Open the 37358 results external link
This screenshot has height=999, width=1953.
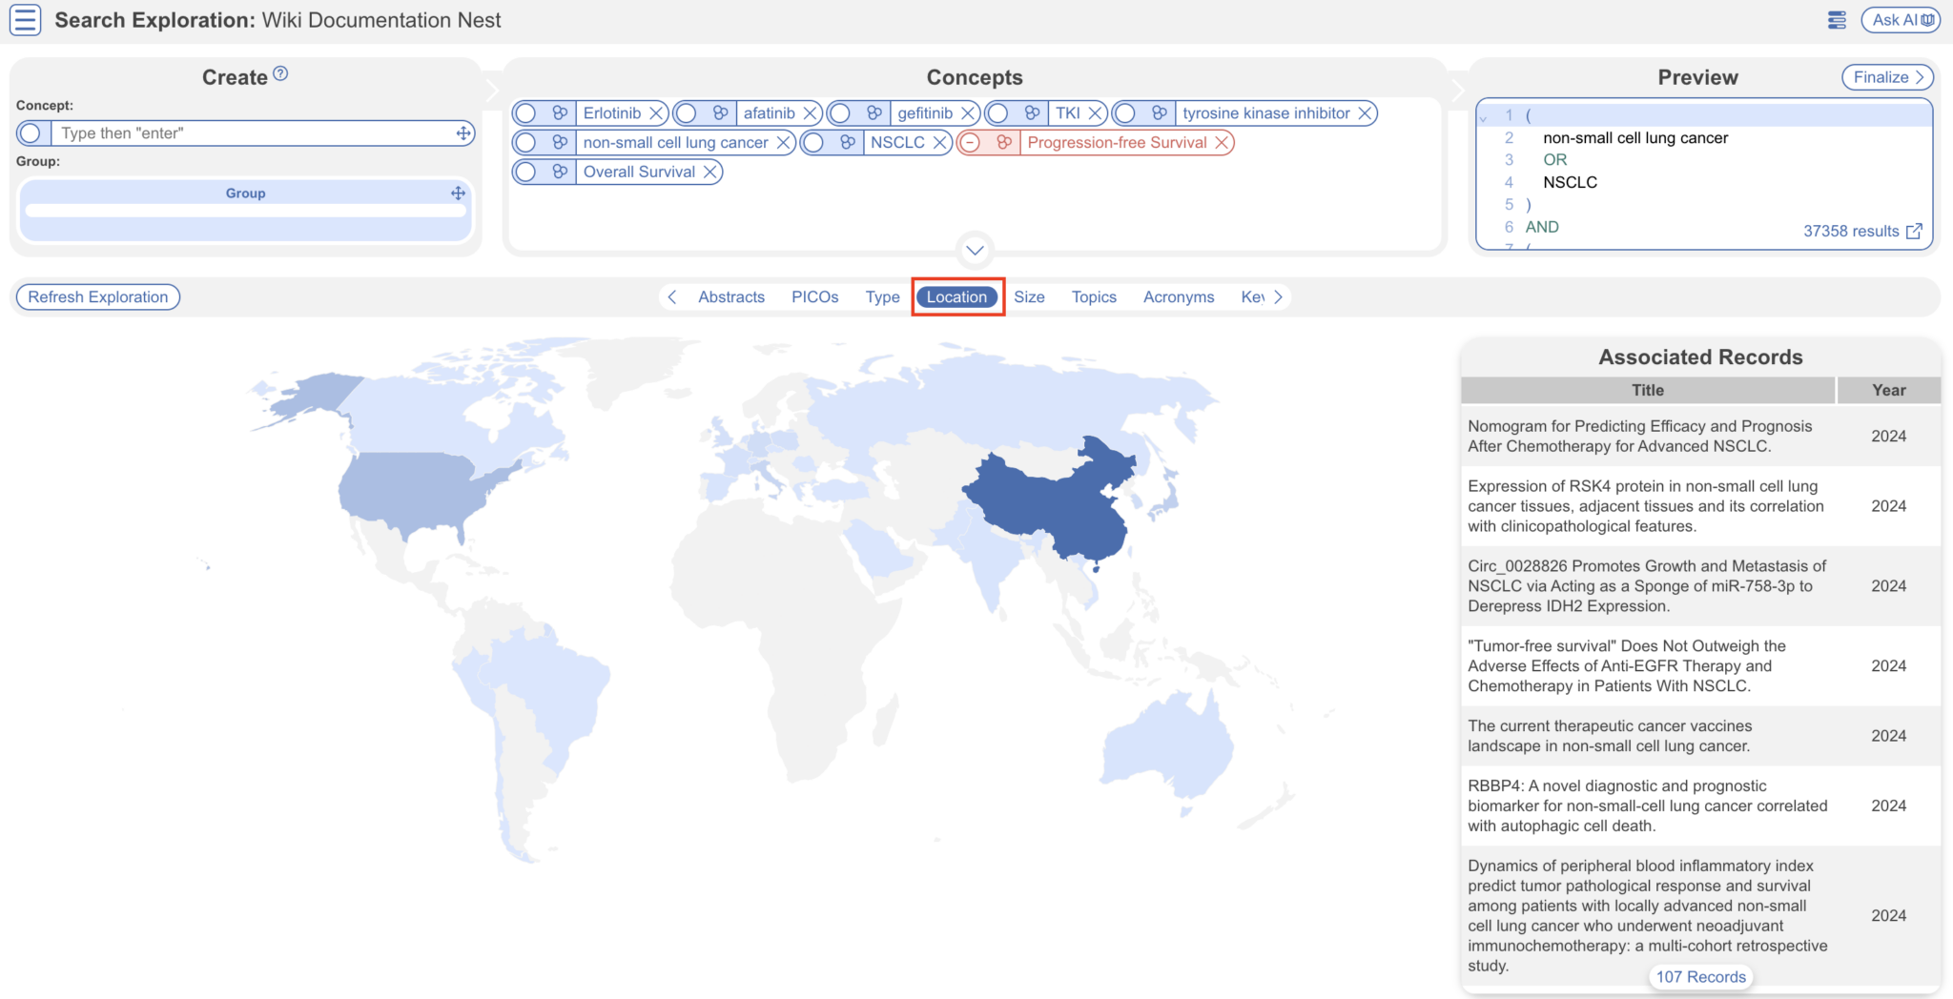click(1914, 231)
